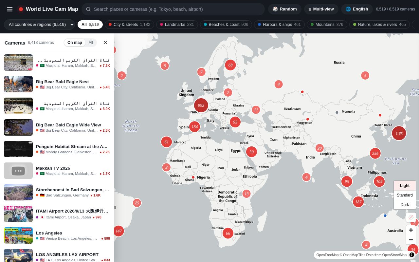Click the search magnifier icon
The image size is (419, 262).
point(88,9)
